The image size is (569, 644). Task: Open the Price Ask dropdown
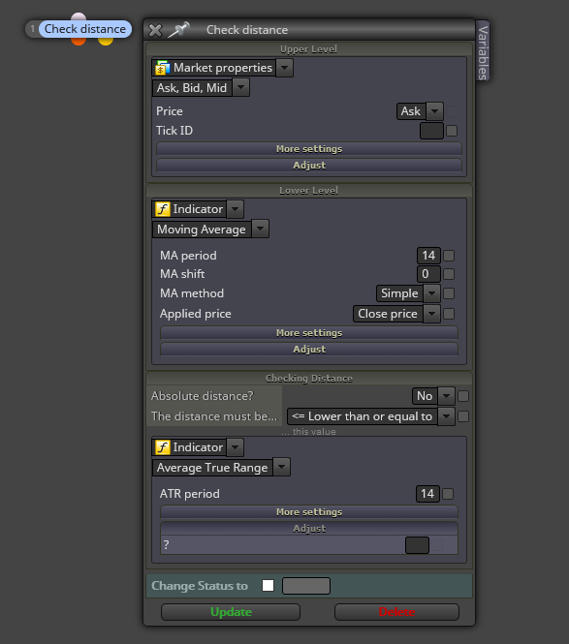[434, 111]
